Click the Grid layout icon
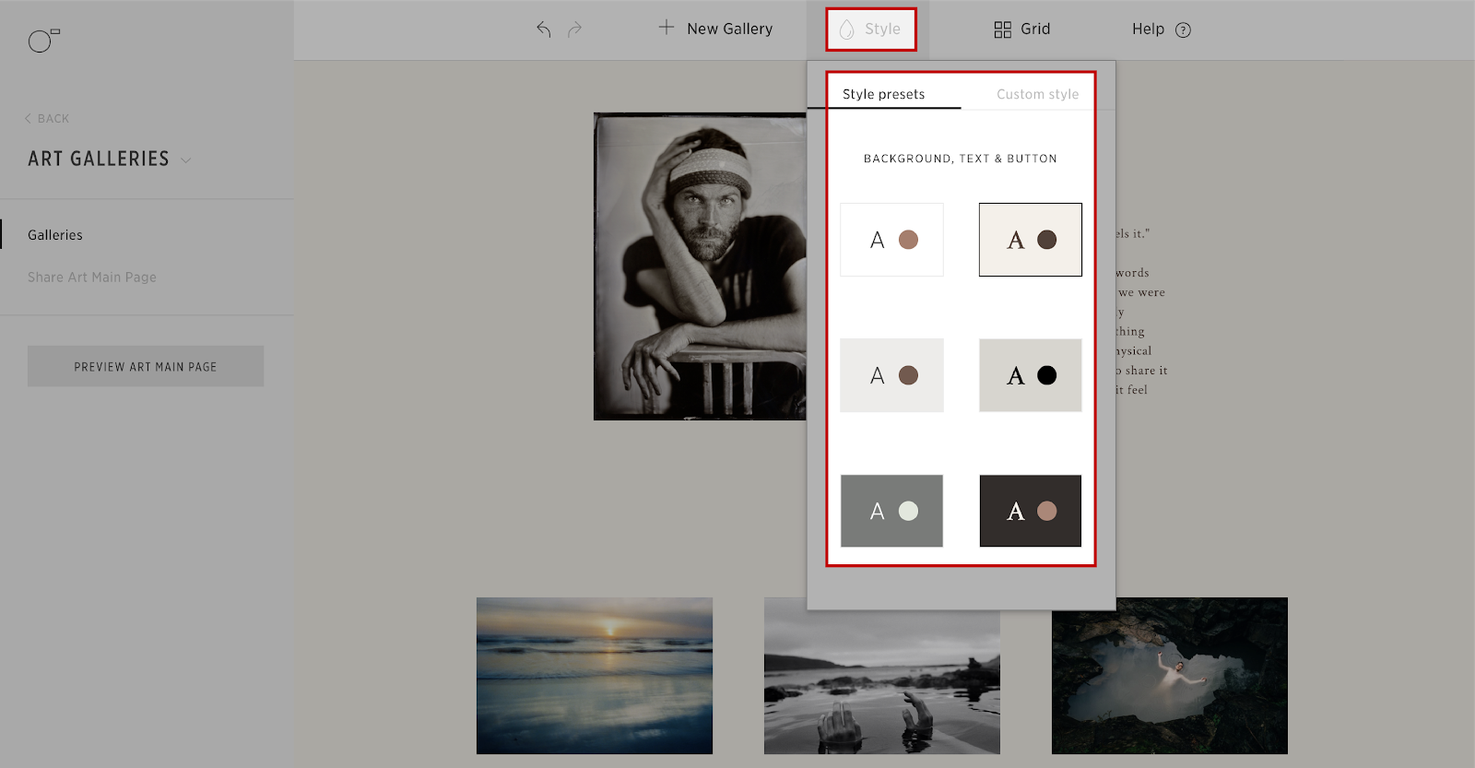This screenshot has width=1475, height=768. click(1003, 30)
